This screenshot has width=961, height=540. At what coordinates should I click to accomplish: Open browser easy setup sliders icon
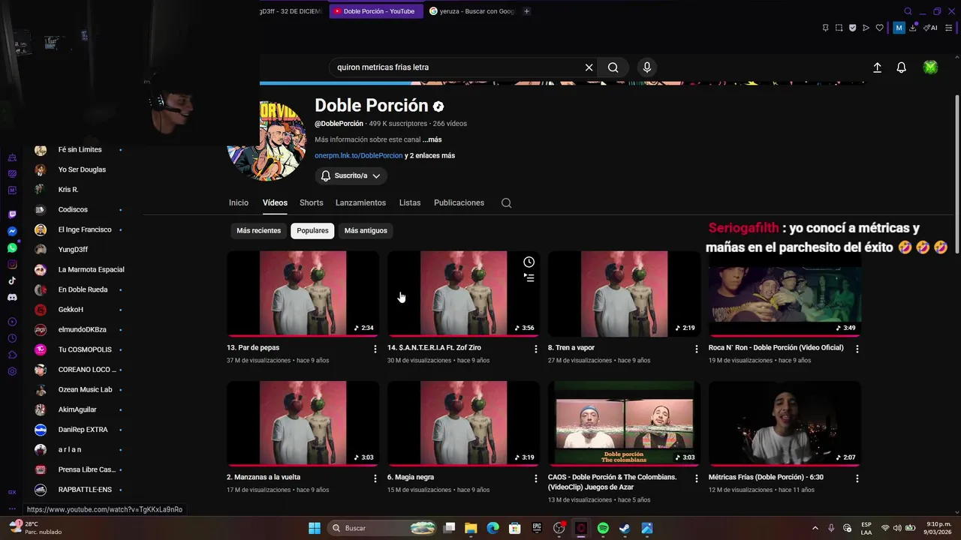[x=949, y=28]
